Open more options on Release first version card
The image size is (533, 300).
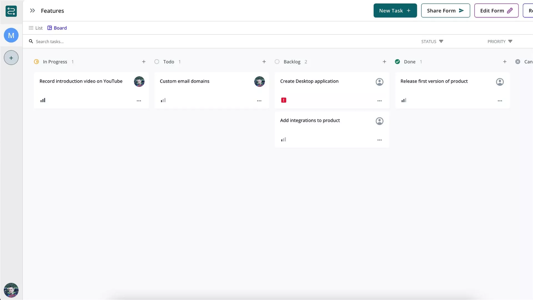pos(500,101)
